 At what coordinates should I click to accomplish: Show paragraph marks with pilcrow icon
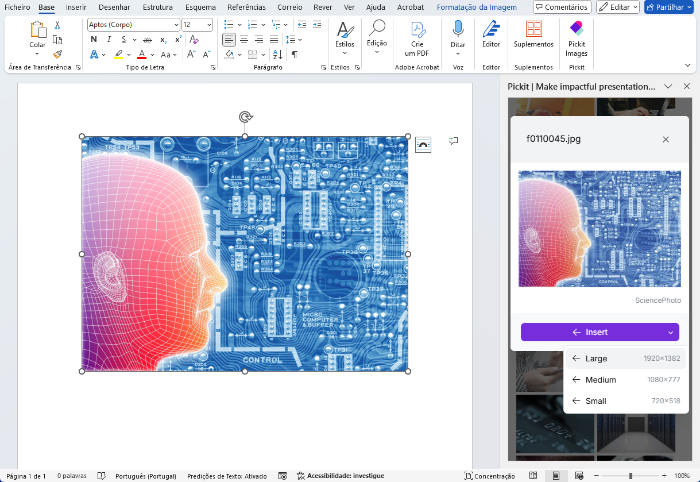[295, 55]
